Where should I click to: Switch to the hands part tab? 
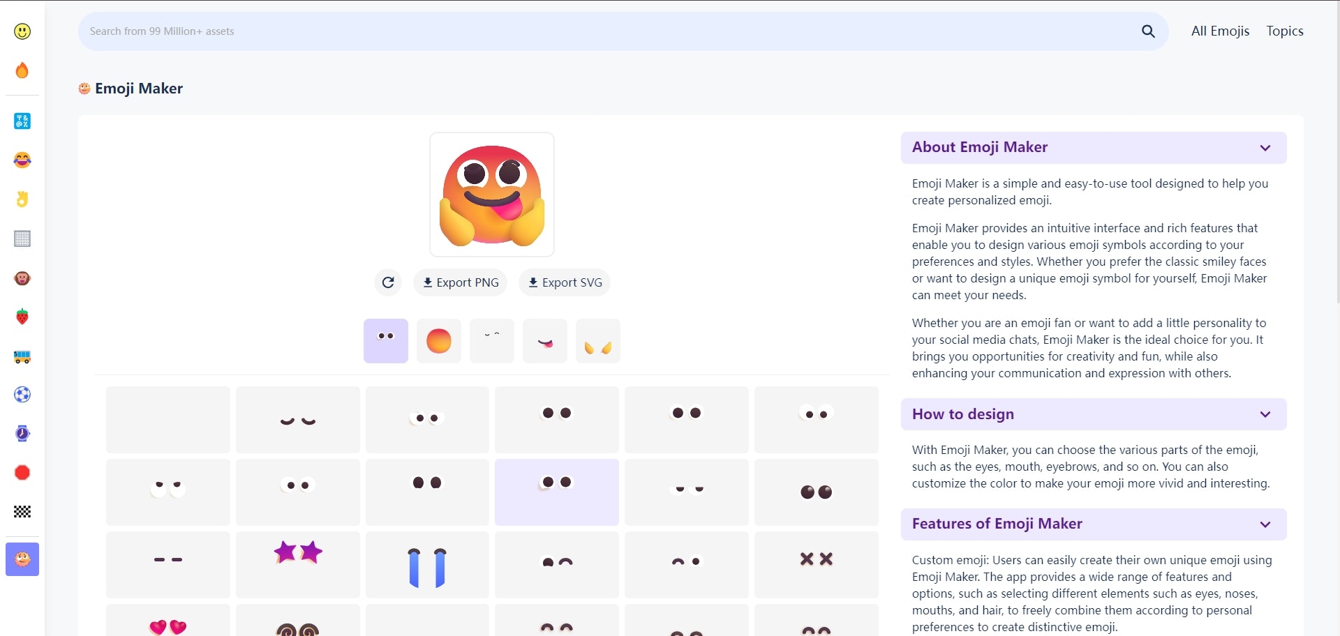click(598, 341)
